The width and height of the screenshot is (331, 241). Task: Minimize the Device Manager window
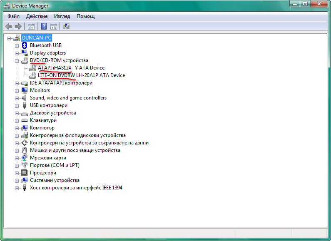295,4
